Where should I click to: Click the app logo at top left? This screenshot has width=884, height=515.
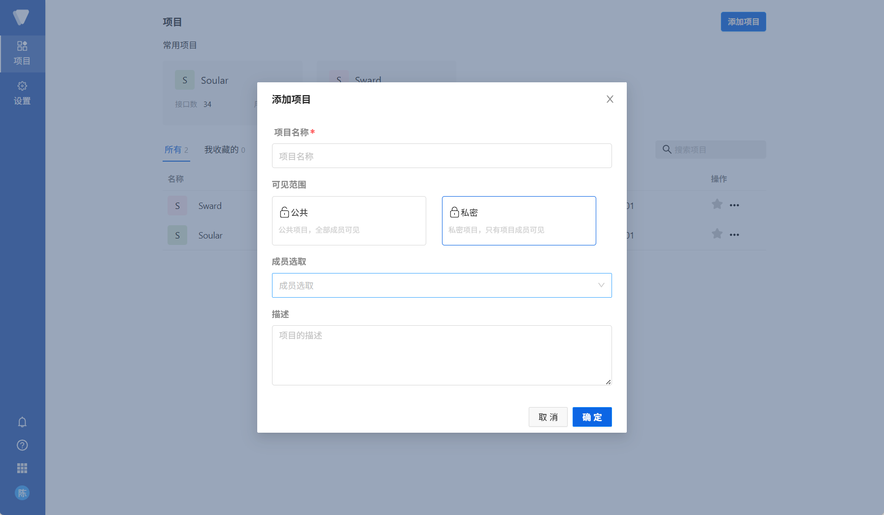22,17
